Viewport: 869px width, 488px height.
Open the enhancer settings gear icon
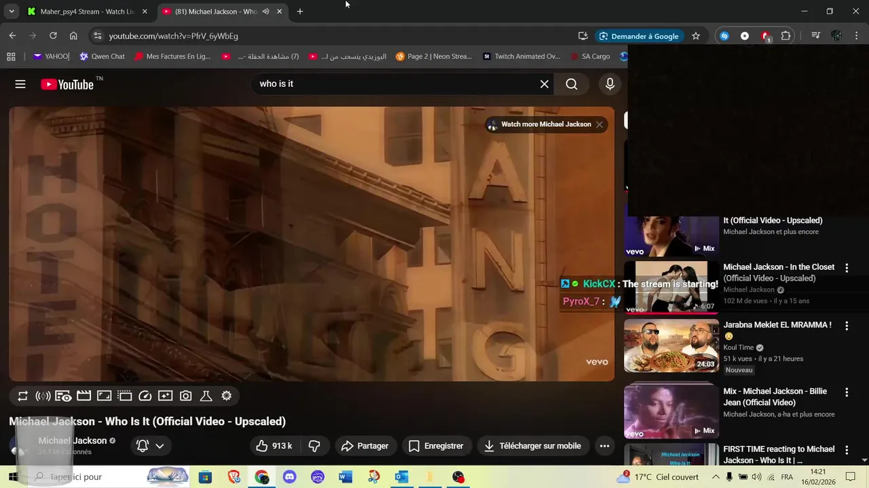[x=227, y=396]
